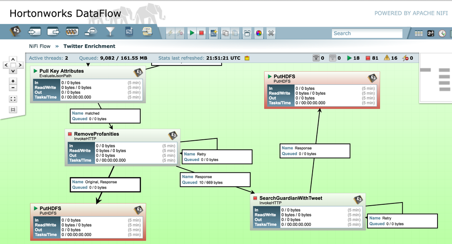Choose the Funnel component icon
This screenshot has height=244, width=452.
pos(110,32)
